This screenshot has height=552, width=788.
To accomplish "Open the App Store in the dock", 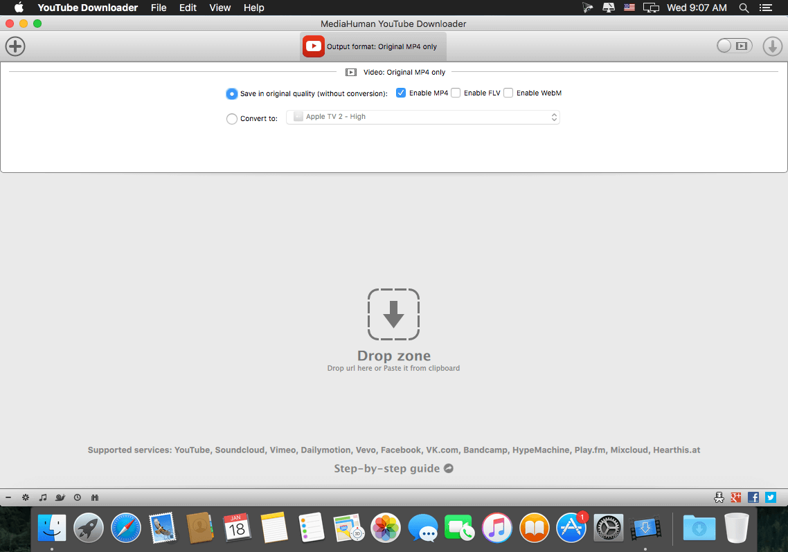I will pyautogui.click(x=571, y=528).
